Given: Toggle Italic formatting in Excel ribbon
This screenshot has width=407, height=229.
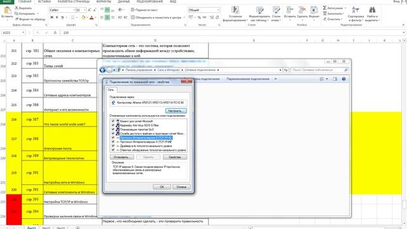Looking at the screenshot, I should click(57, 17).
